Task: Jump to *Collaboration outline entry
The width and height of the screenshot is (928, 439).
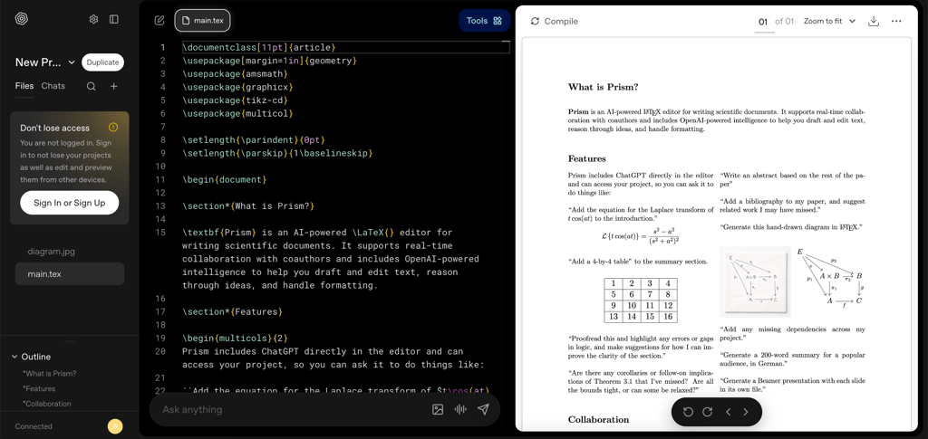Action: (x=47, y=404)
